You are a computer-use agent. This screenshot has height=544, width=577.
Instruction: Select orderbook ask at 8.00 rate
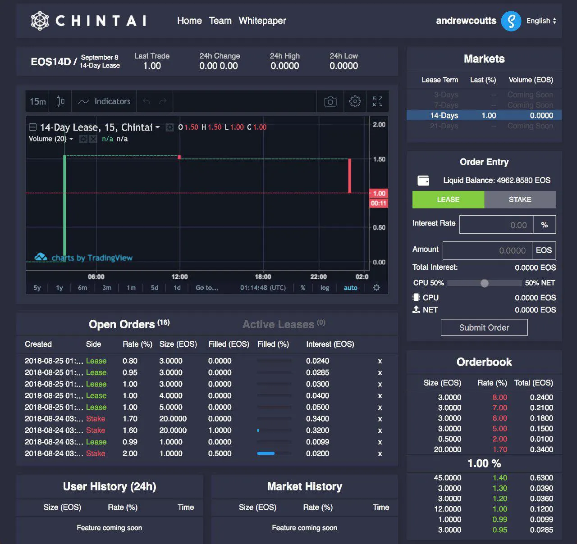pos(484,397)
